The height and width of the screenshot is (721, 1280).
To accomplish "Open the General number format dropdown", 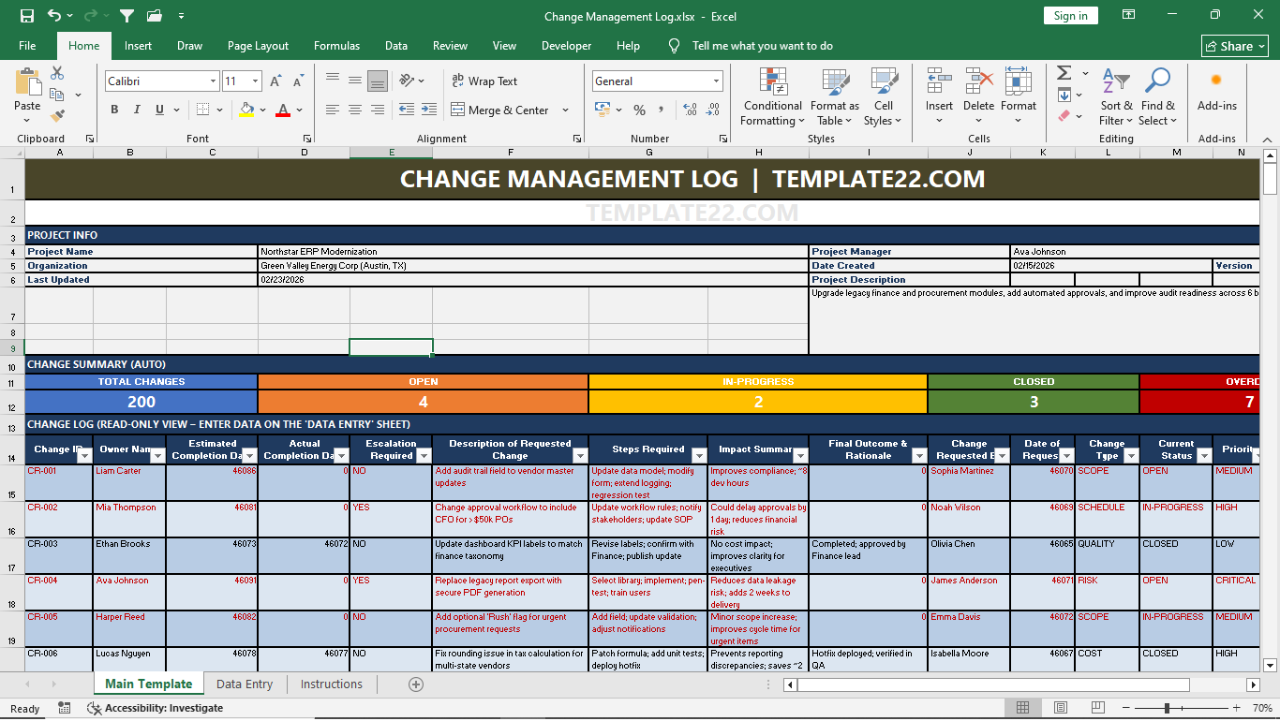I will pos(716,81).
